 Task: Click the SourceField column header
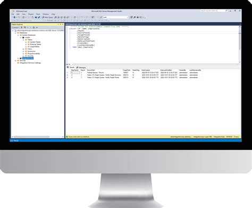(x=91, y=70)
